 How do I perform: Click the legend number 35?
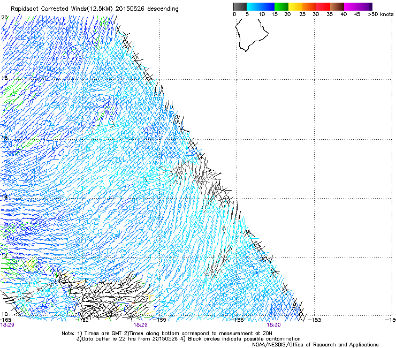tap(330, 14)
